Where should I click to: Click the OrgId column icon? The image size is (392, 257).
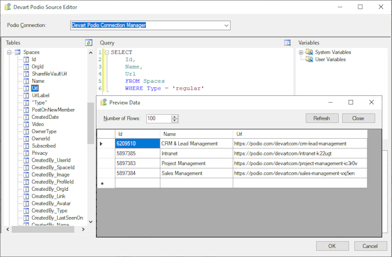[26, 67]
